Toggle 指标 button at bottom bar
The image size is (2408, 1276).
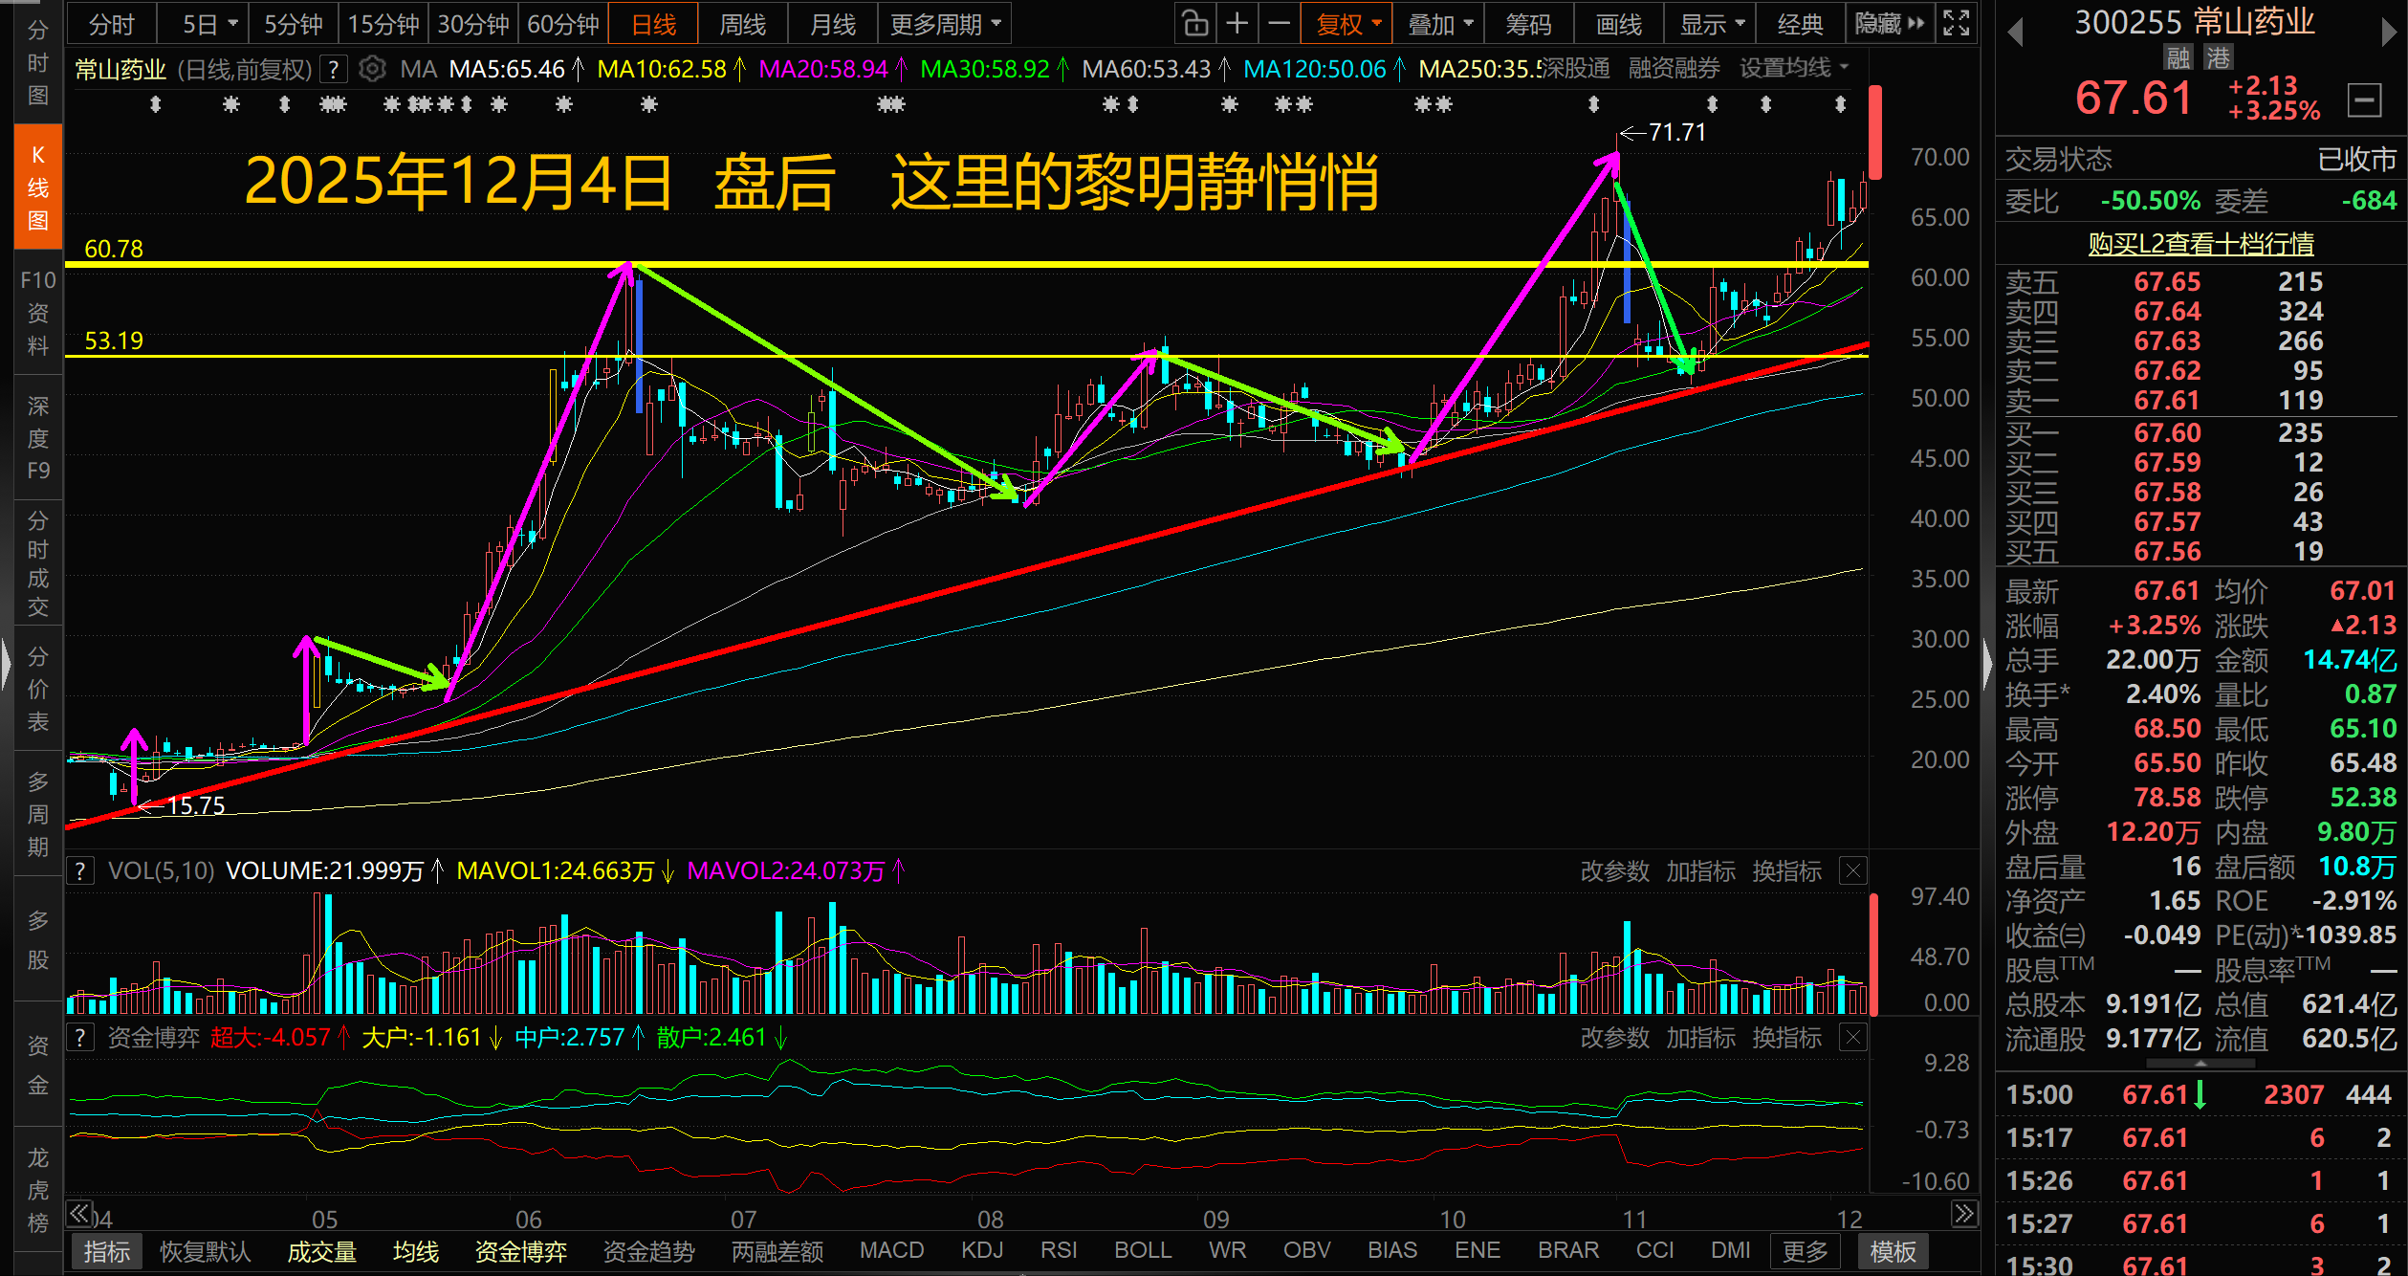point(106,1251)
